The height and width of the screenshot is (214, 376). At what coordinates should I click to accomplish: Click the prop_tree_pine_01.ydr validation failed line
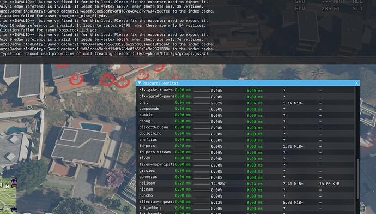(x=53, y=16)
